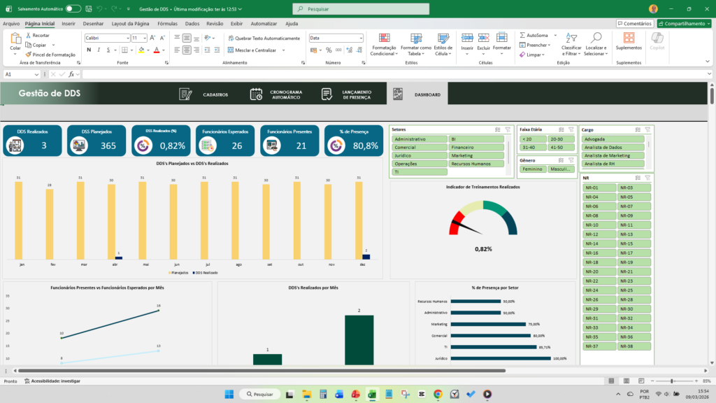Apply bold formatting with the N button
The image size is (716, 403).
(x=89, y=50)
